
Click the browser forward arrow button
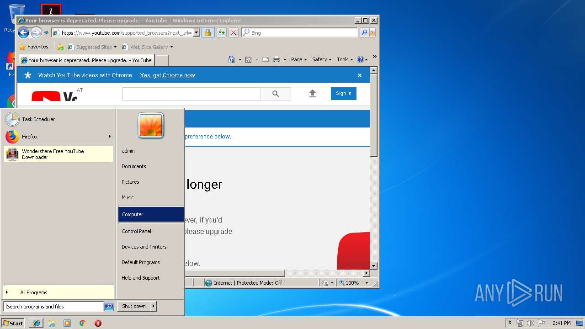click(x=36, y=32)
